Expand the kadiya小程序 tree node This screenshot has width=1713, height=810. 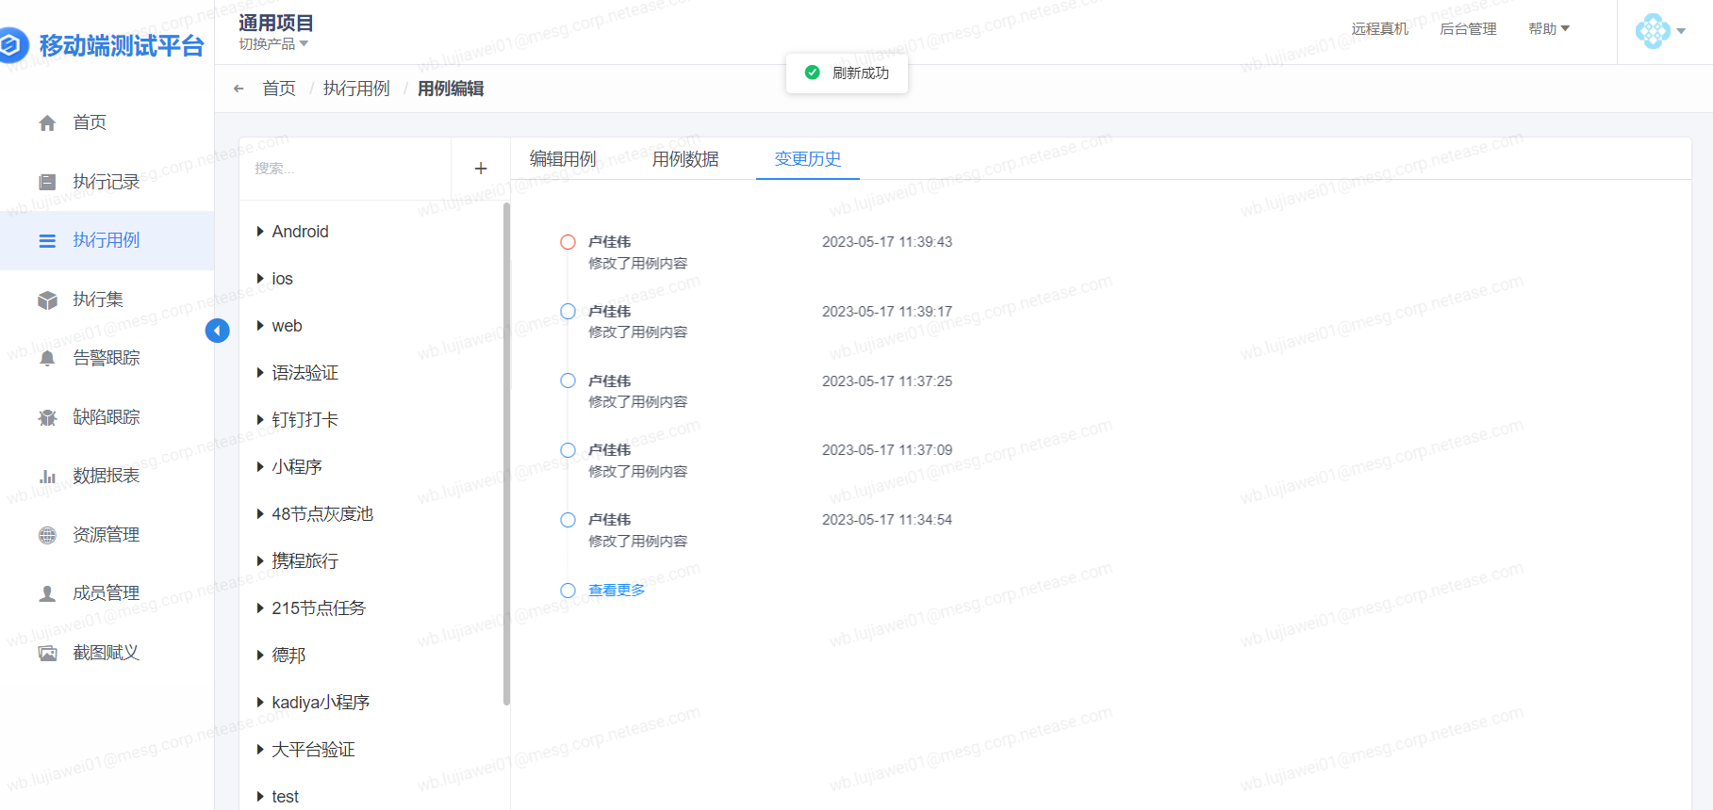(x=260, y=703)
